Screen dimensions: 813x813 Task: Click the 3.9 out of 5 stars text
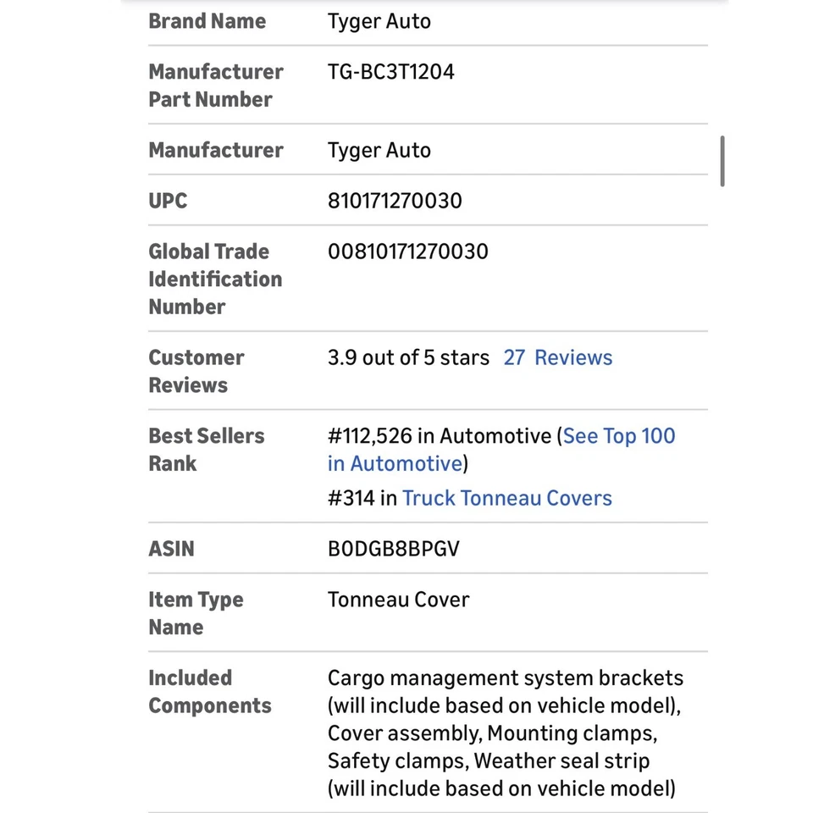pyautogui.click(x=408, y=357)
